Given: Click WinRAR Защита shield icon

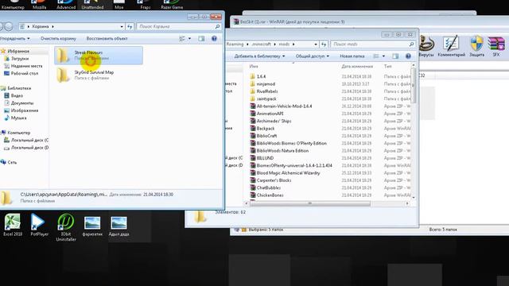Looking at the screenshot, I should (x=476, y=46).
